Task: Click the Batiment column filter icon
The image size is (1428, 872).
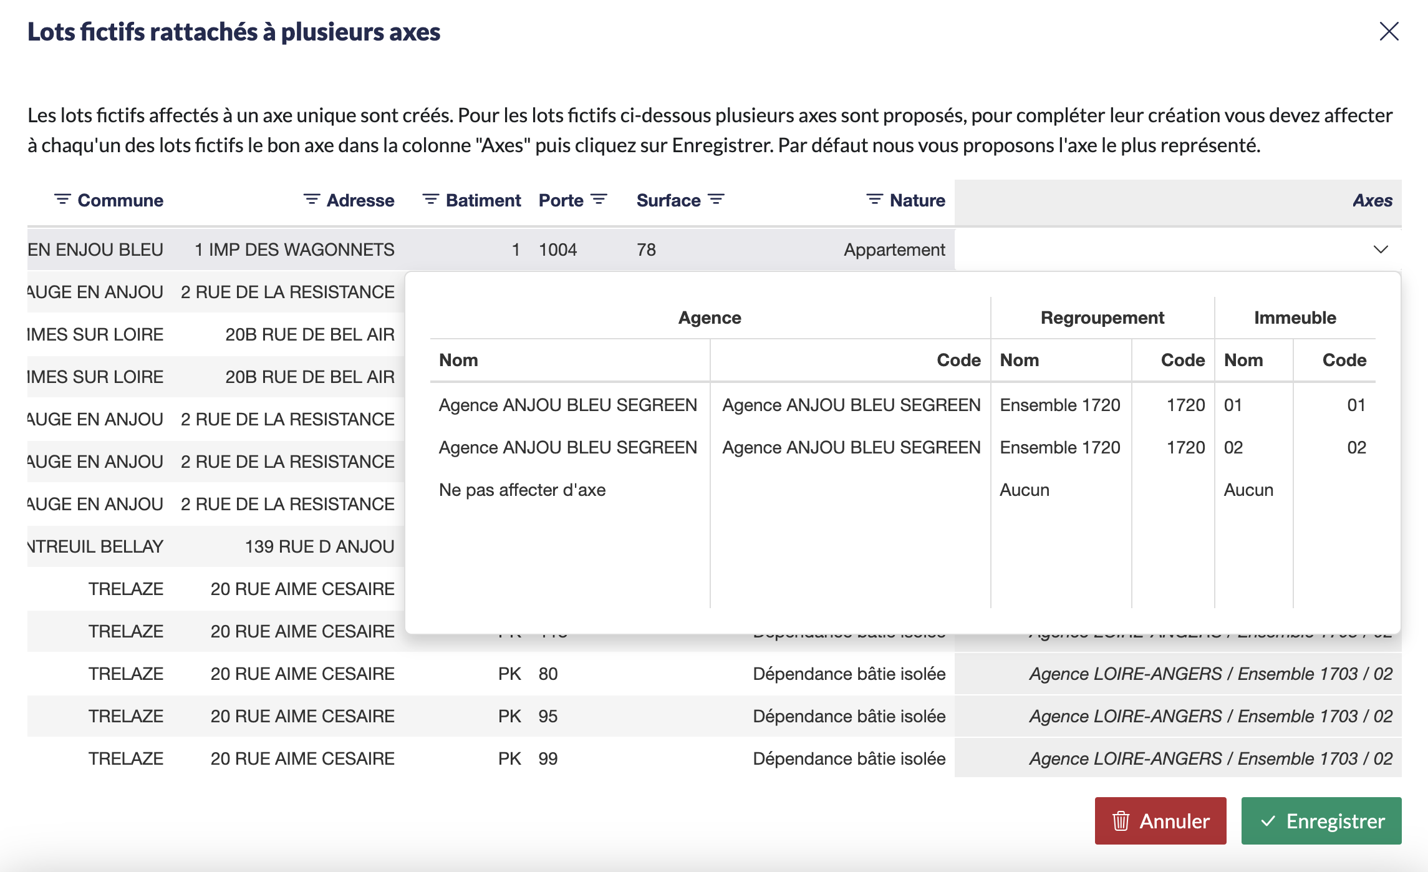Action: pyautogui.click(x=430, y=200)
